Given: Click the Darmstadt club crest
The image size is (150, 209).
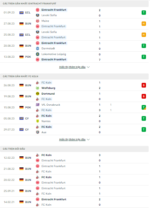Looking at the screenshot, I should (x=38, y=48).
